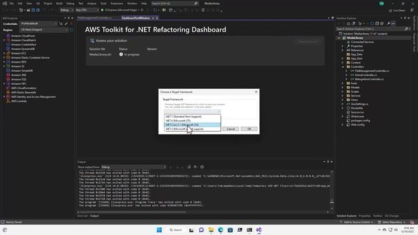
Task: Select Connected Services in Solution Explorer
Action: coord(362,42)
